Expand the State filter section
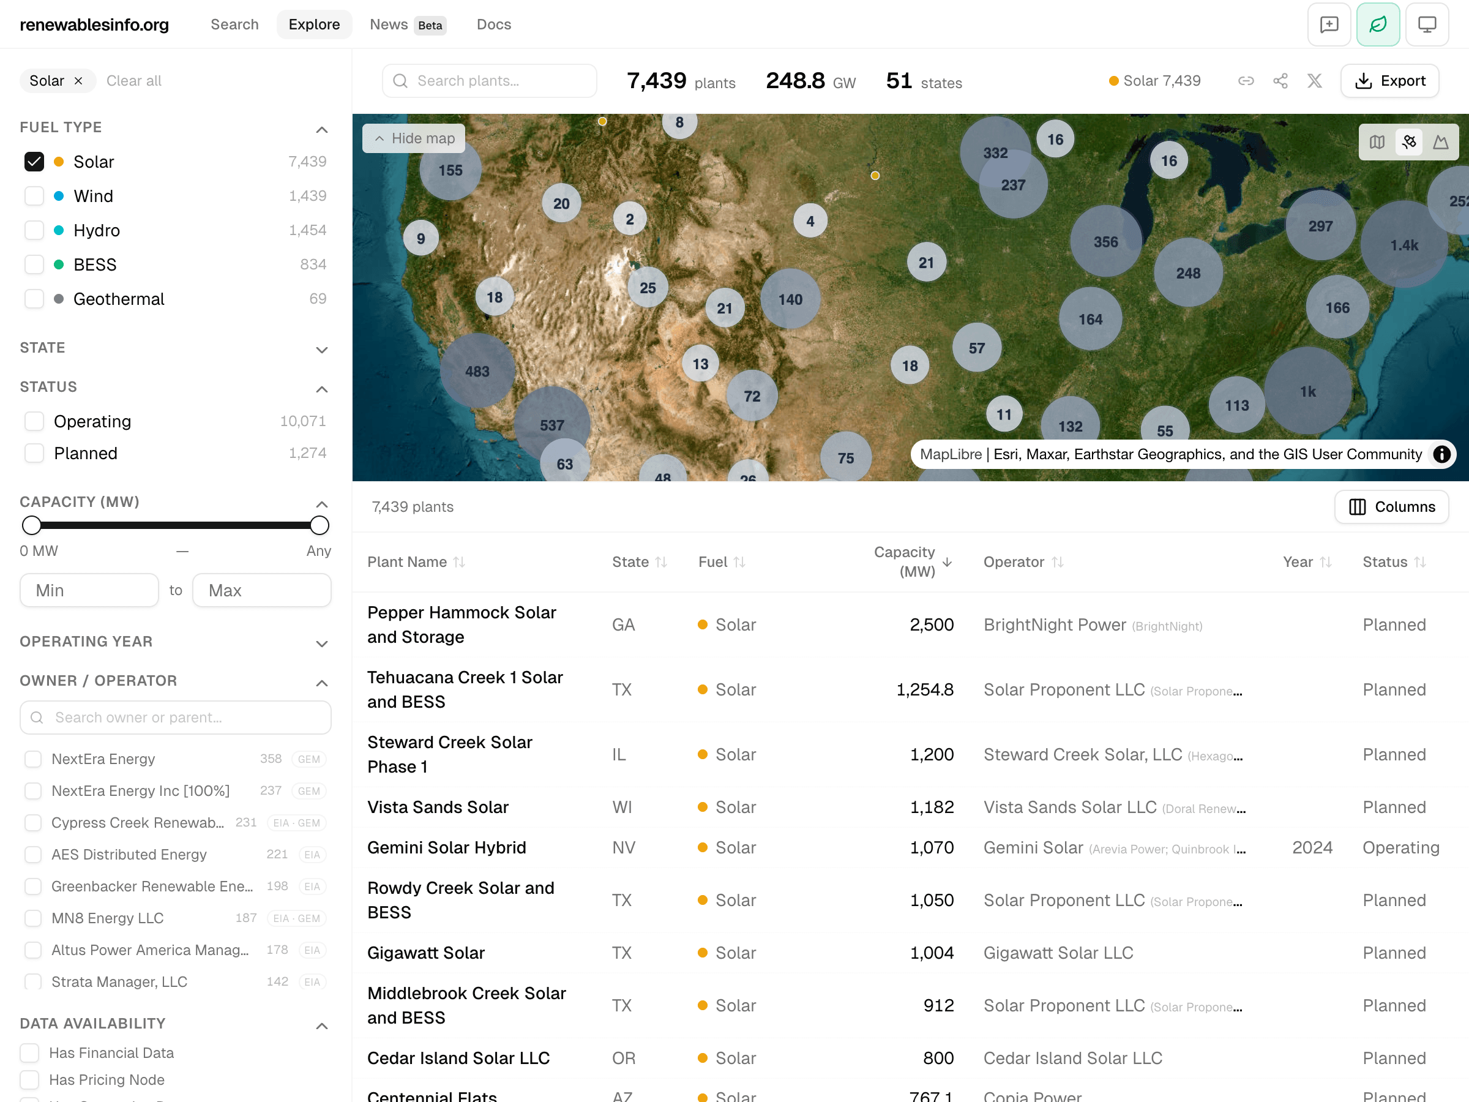Image resolution: width=1469 pixels, height=1102 pixels. tap(322, 350)
